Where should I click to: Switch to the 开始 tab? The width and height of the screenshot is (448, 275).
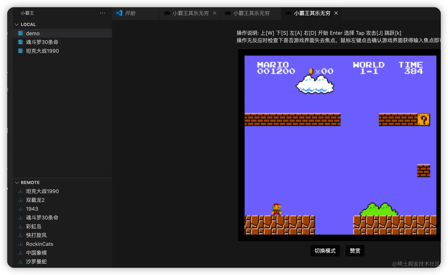136,13
